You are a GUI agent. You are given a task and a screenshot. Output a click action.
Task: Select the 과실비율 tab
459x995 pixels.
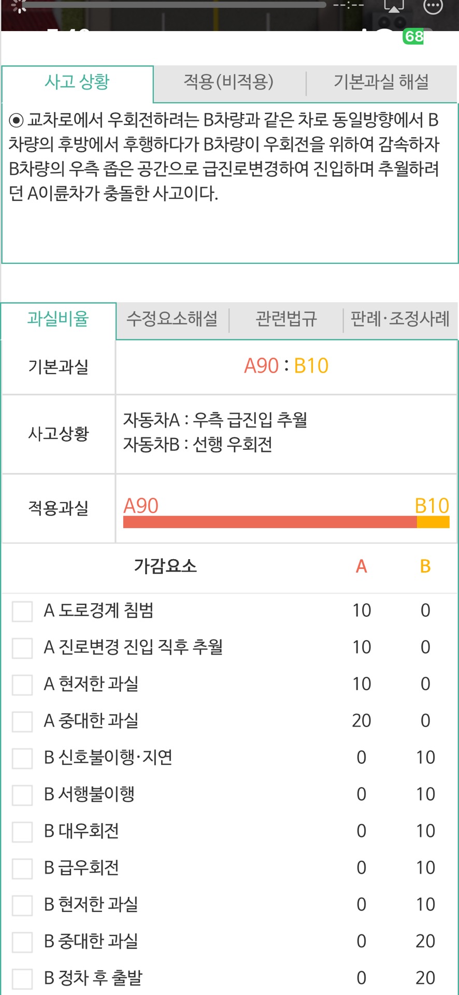pos(58,319)
